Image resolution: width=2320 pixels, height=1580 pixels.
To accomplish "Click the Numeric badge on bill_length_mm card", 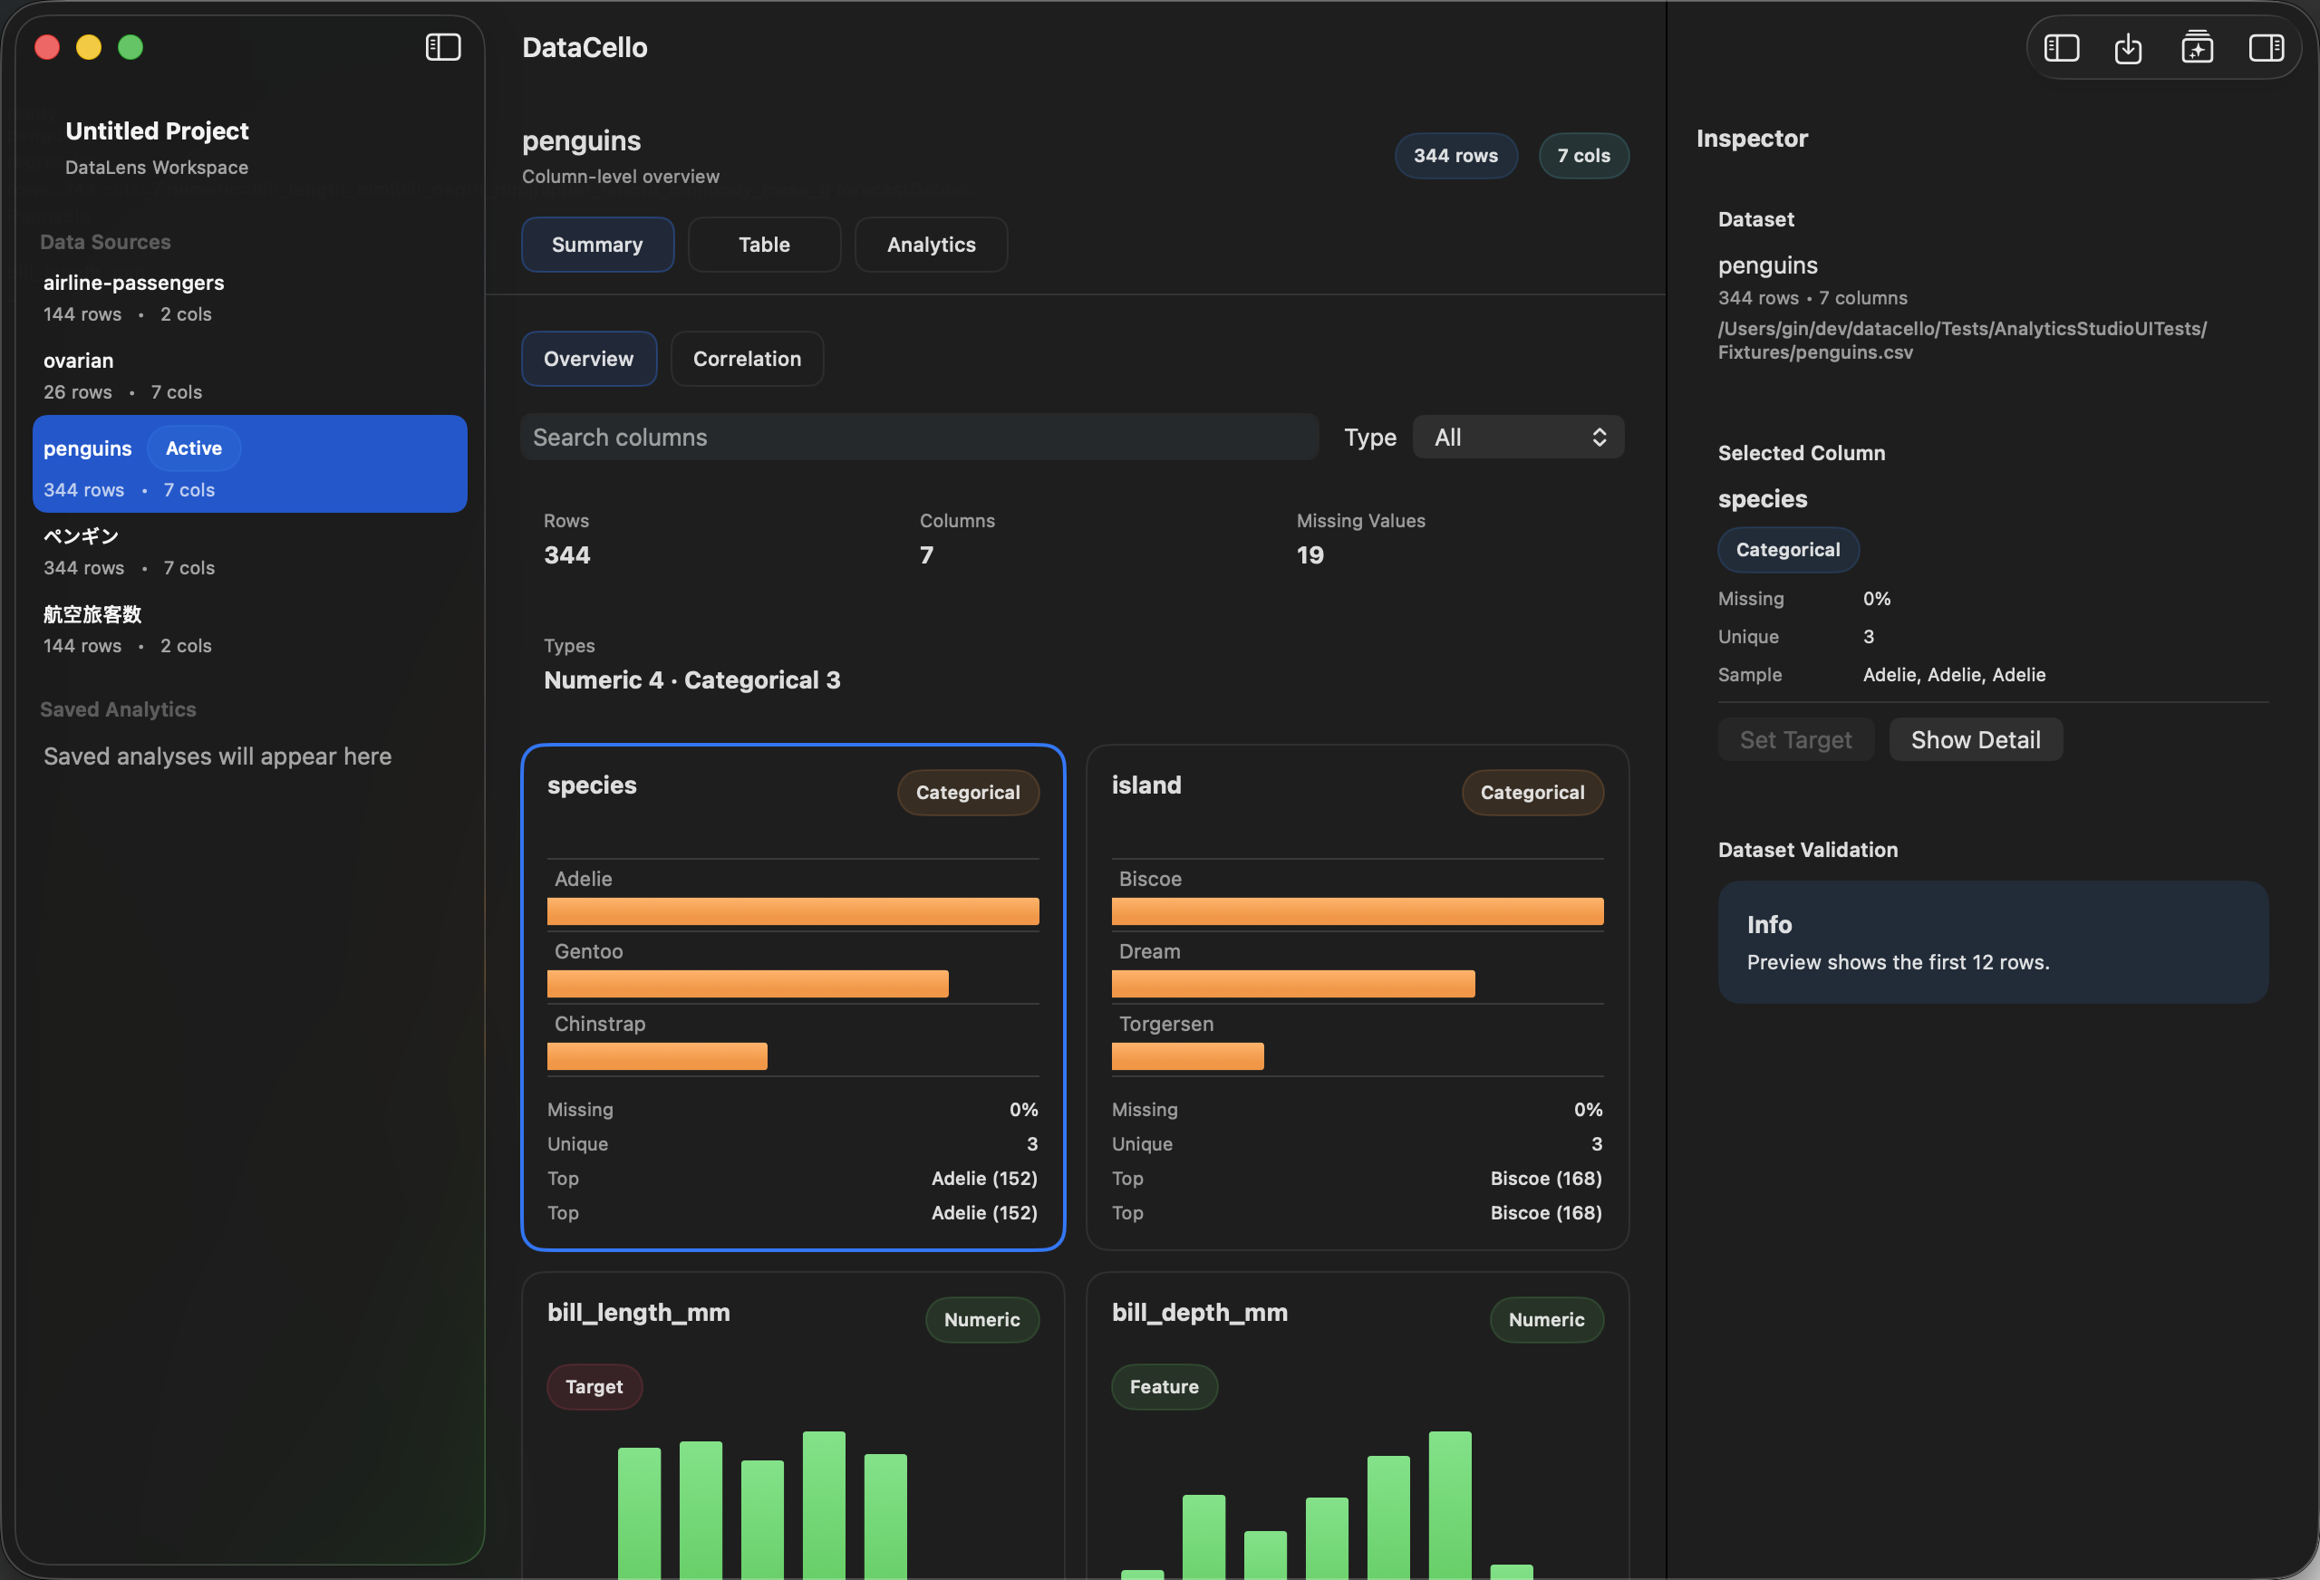I will 981,1319.
